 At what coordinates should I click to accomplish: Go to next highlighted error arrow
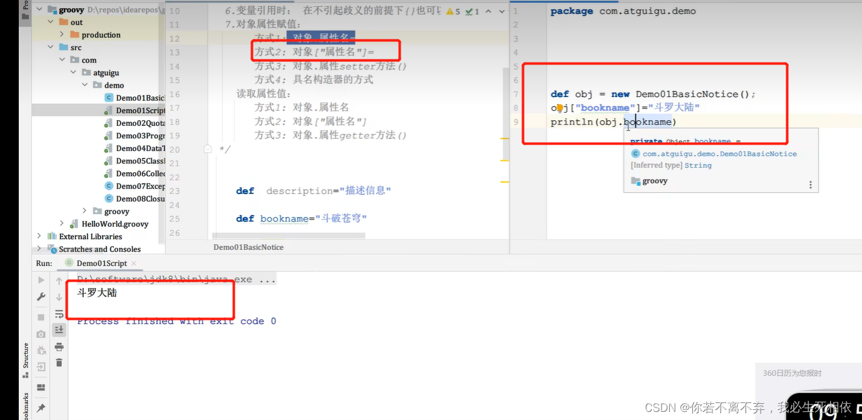pos(501,11)
